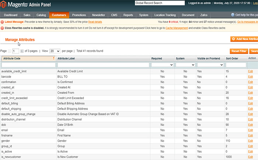Screen dimensions: 258x160
Task: Edit the firstname attribute
Action: click(x=250, y=135)
